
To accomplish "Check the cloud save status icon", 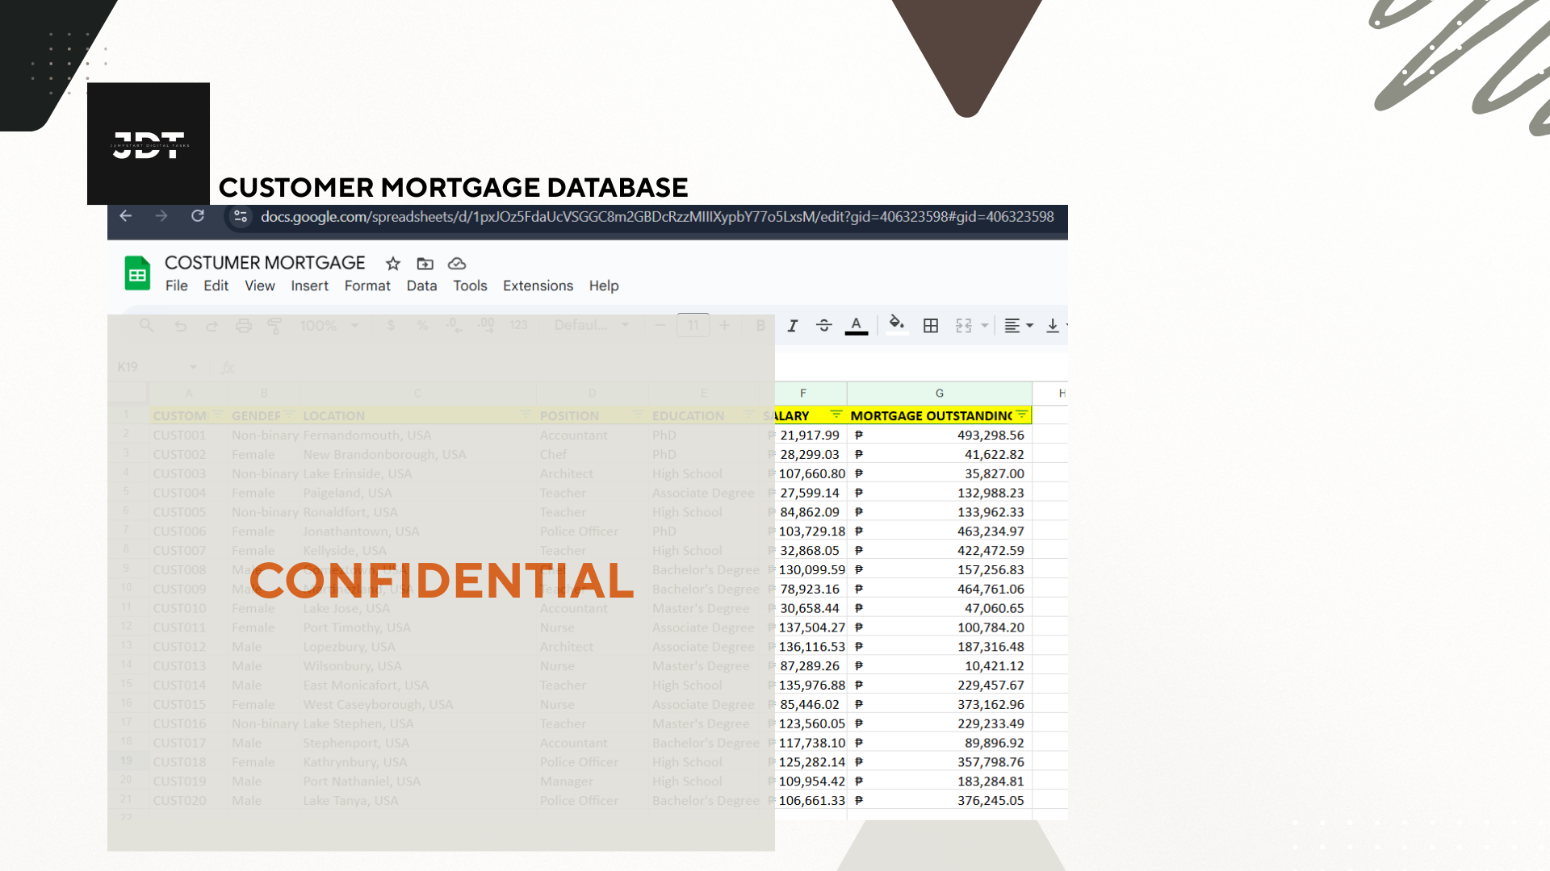I will [x=457, y=264].
